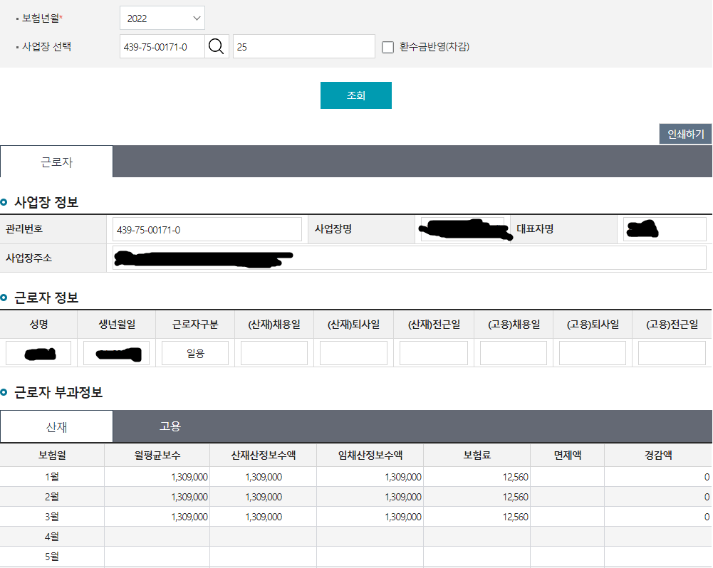Click the empty (산재)채용일 field
This screenshot has height=568, width=713.
tap(274, 353)
